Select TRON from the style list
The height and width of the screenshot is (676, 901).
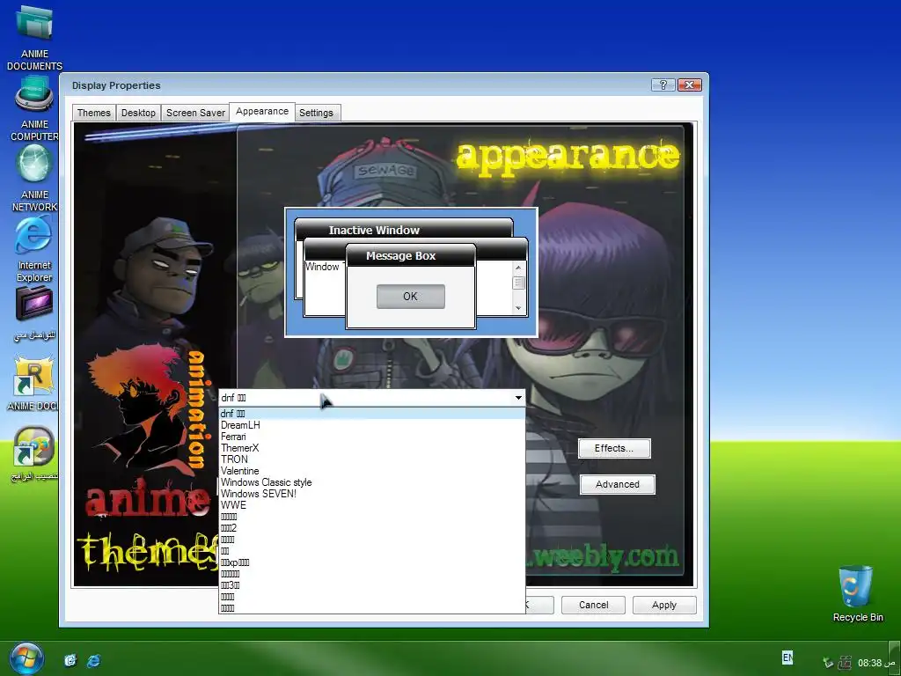372,459
